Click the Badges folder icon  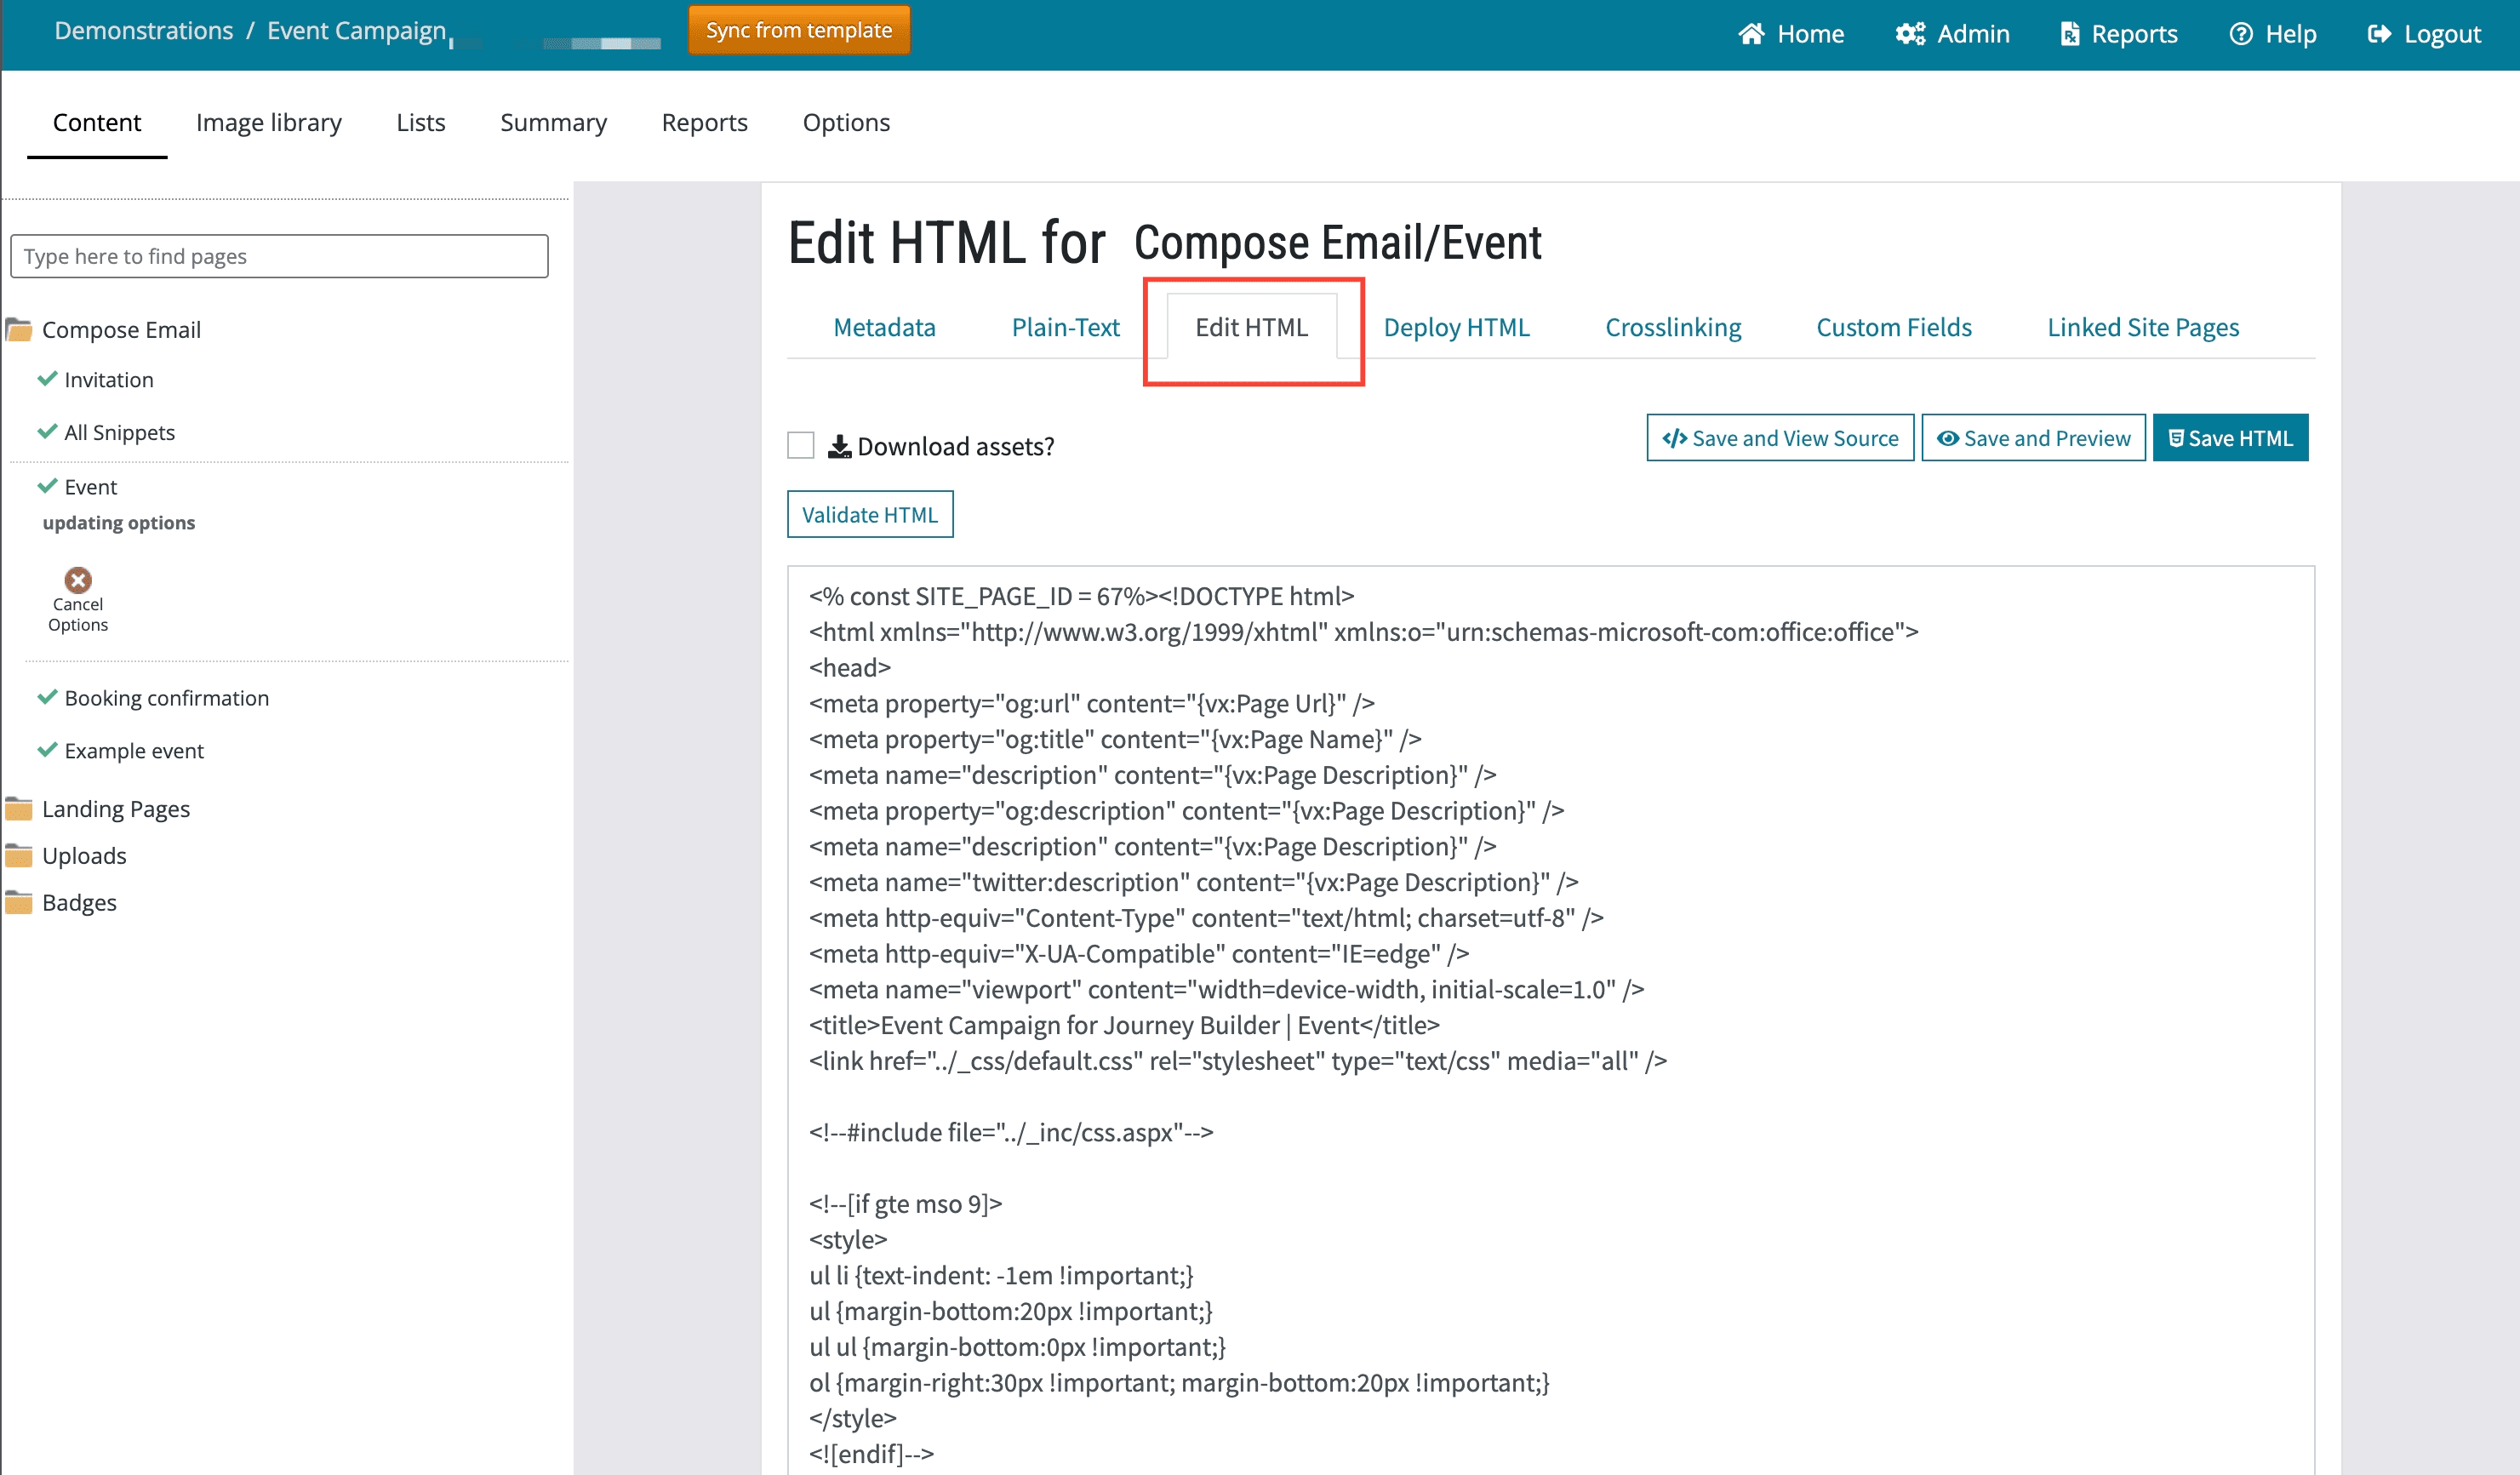19,902
